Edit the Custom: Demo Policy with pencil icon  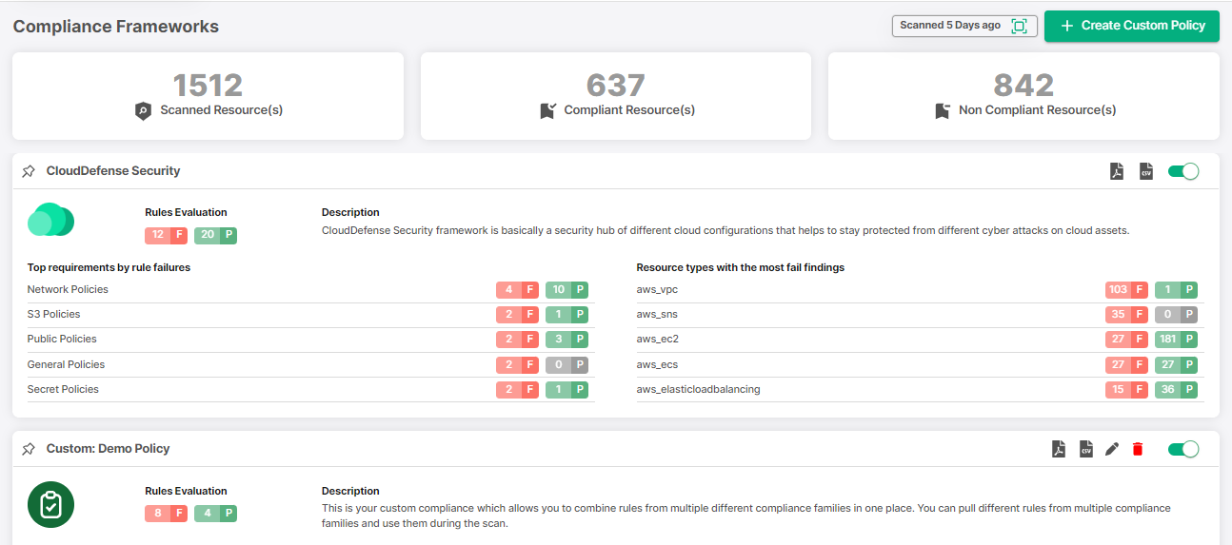pyautogui.click(x=1111, y=449)
